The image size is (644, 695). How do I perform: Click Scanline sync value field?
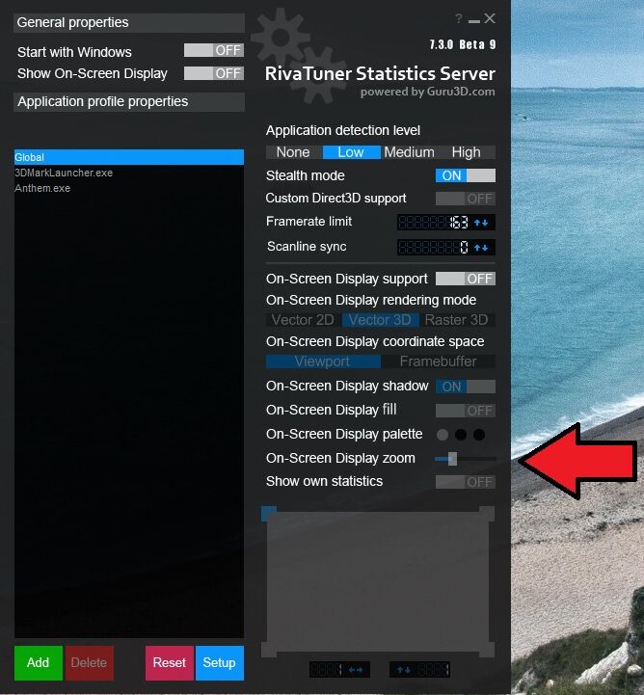click(434, 248)
